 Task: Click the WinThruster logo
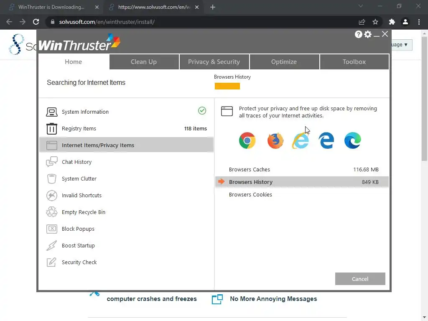point(79,43)
